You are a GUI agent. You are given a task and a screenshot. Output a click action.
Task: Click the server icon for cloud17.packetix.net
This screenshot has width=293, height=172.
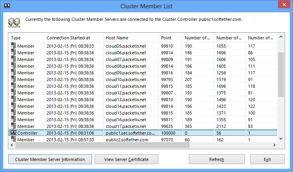pyautogui.click(x=13, y=126)
